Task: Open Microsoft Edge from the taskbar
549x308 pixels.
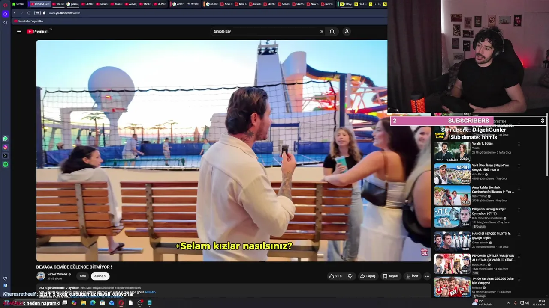Action: (93, 303)
